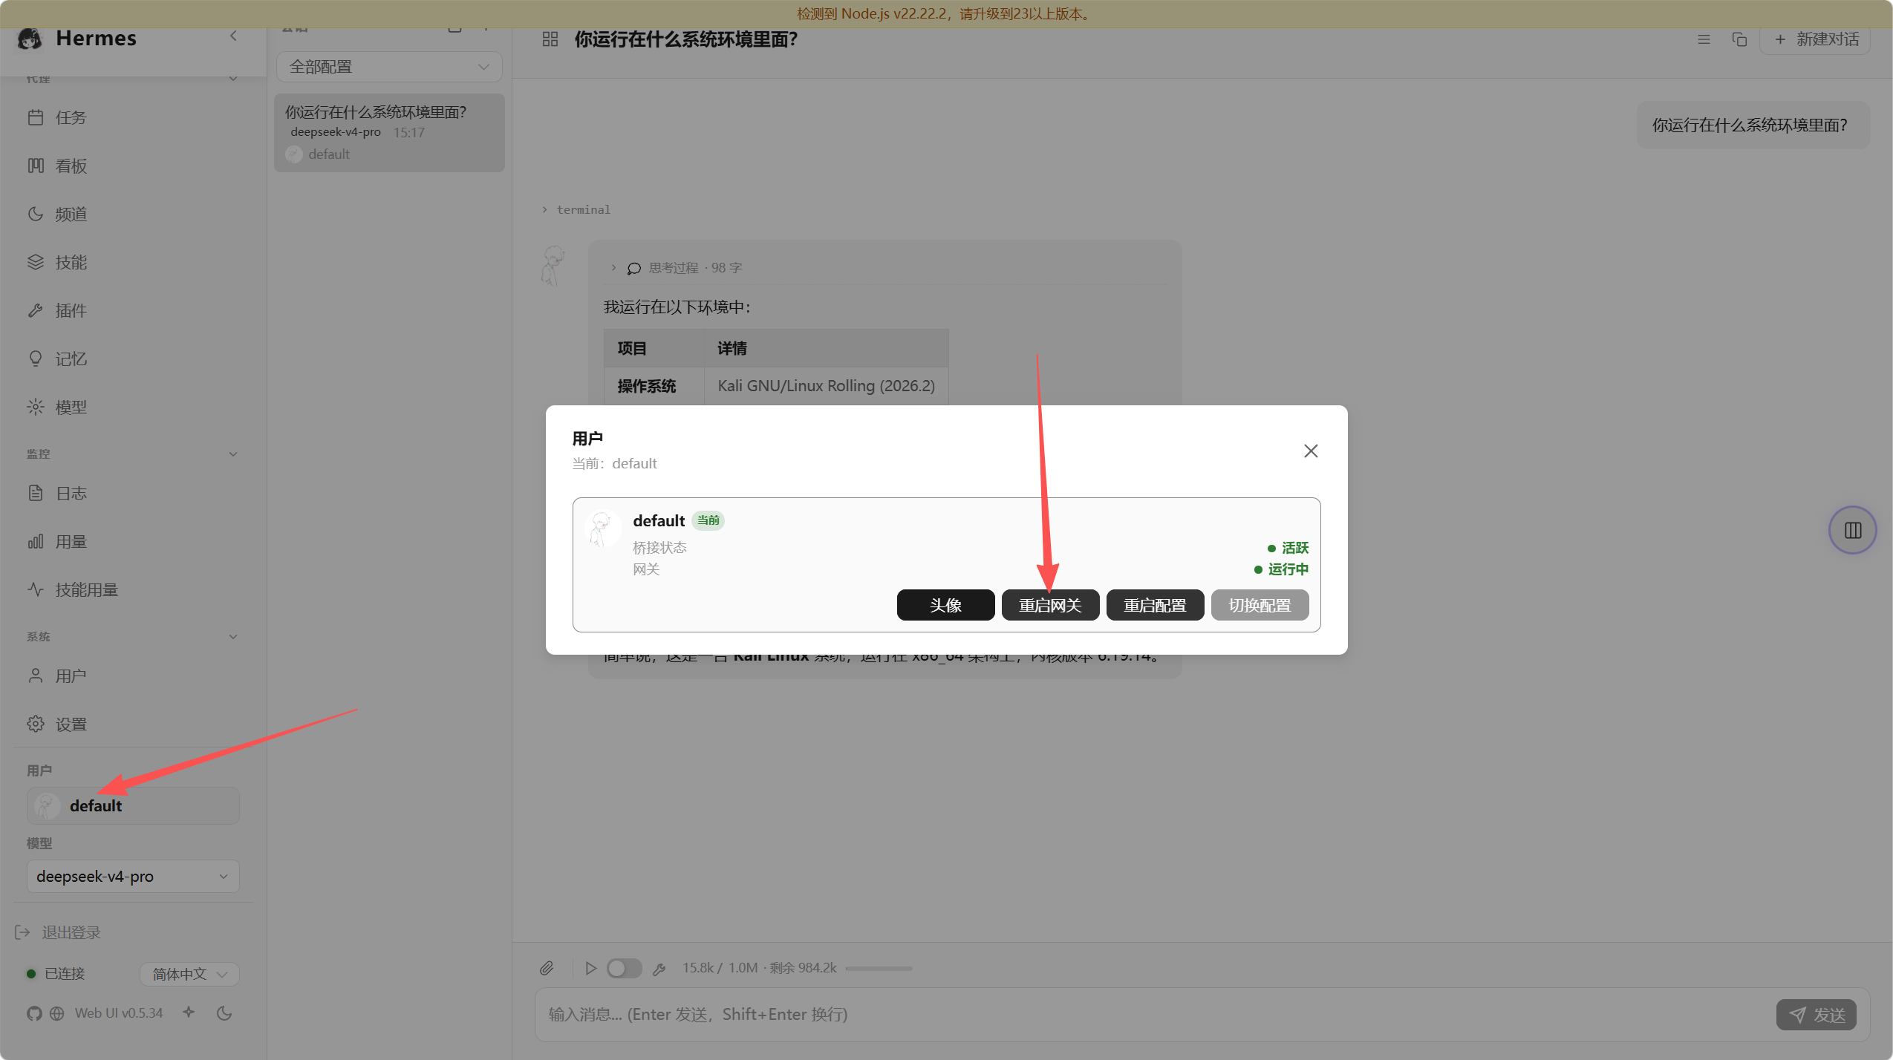Click the default avatar in dialog
Viewport: 1893px width, 1060px height.
pyautogui.click(x=602, y=529)
